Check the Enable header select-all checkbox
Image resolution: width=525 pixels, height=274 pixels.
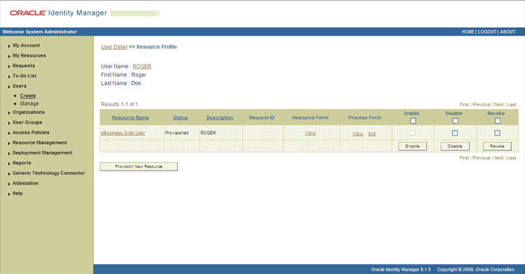(x=413, y=121)
